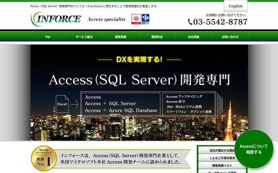Open こんなご不満を解決 sidebar link
278x173 pixels.
click(222, 158)
